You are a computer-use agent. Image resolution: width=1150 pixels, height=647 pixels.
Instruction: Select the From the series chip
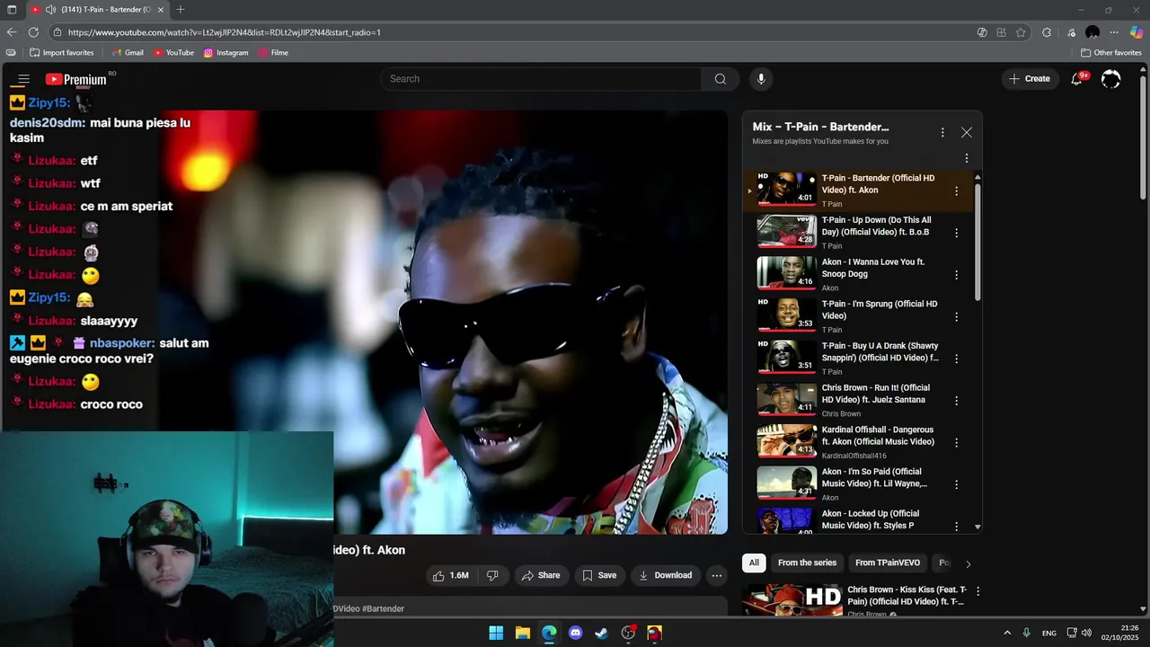tap(807, 563)
